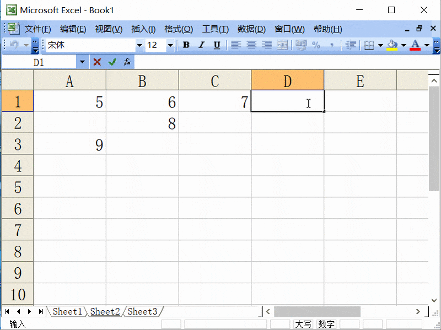Toggle bold formatting
The image size is (441, 330).
pyautogui.click(x=186, y=45)
